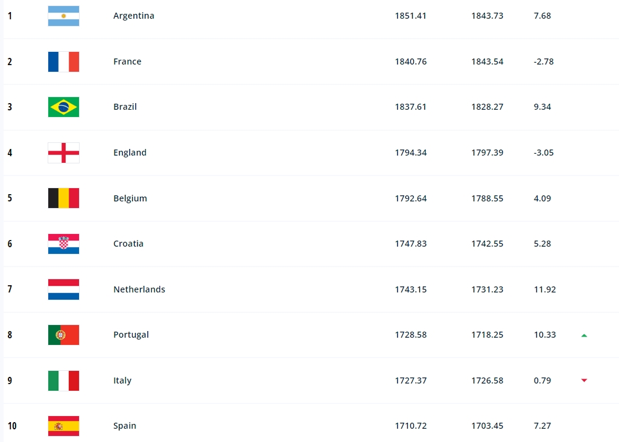Viewport: 619px width, 442px height.
Task: Click the Netherlands flag icon
Action: pos(63,289)
